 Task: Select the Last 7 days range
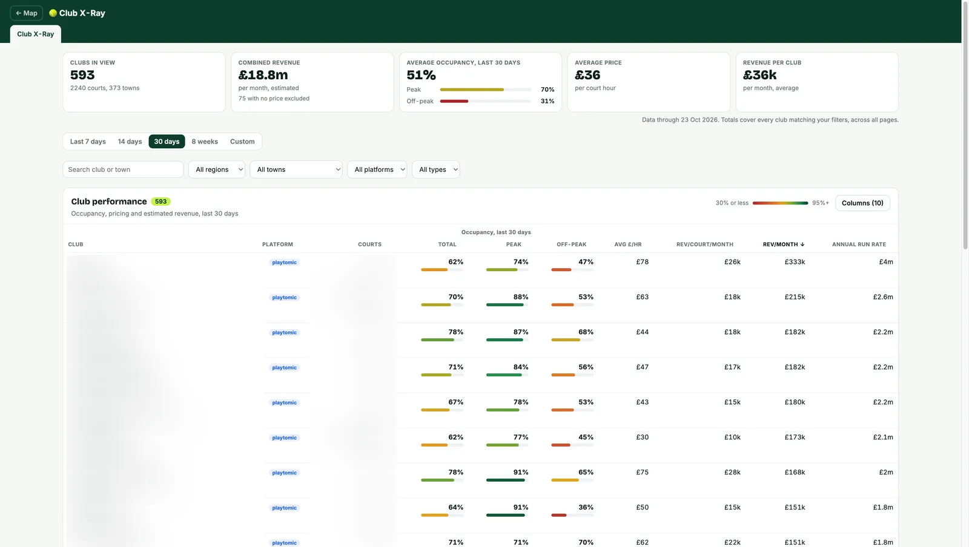coord(88,142)
